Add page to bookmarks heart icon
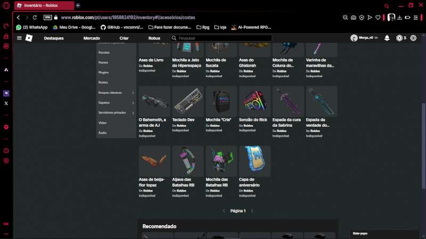 378,18
